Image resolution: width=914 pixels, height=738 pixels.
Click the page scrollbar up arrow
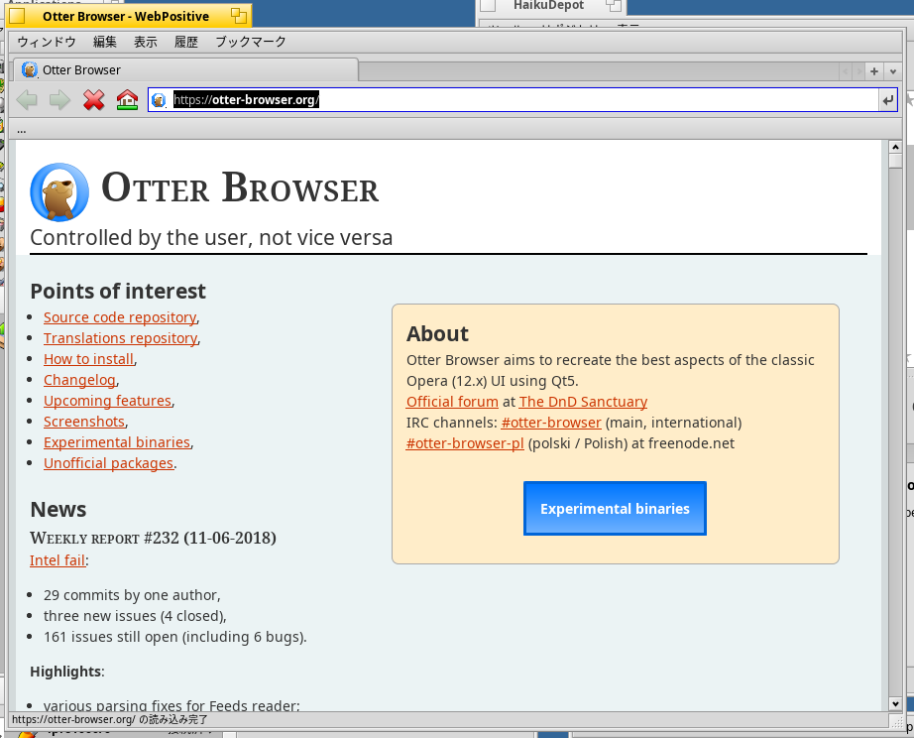point(896,147)
